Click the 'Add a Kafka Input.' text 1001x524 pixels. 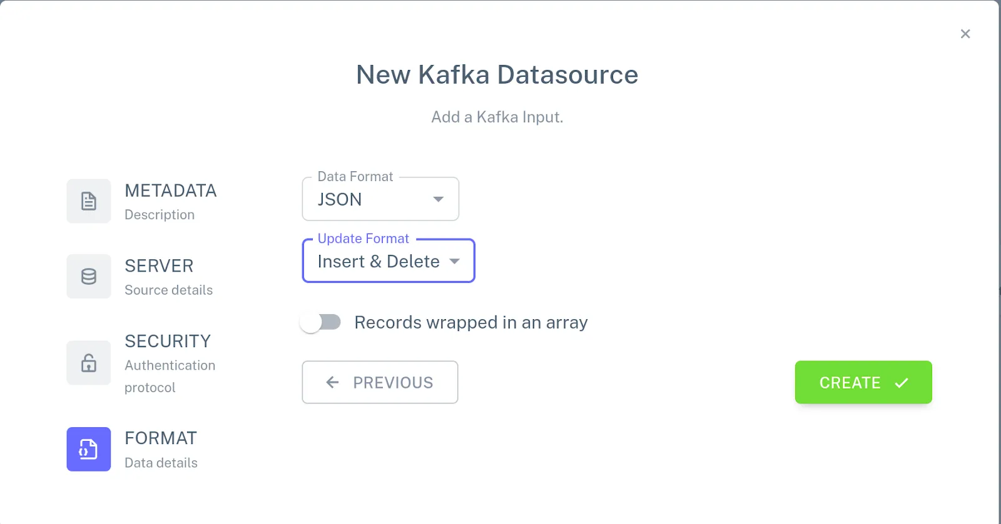[x=497, y=117]
